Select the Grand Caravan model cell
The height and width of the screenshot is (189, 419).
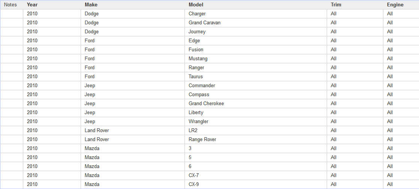click(256, 23)
